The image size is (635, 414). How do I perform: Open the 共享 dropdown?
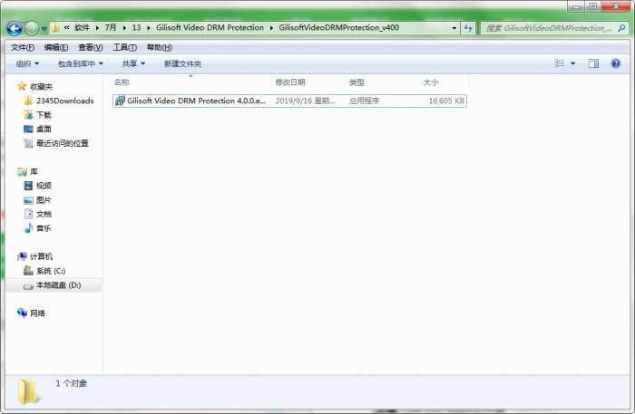tap(133, 63)
